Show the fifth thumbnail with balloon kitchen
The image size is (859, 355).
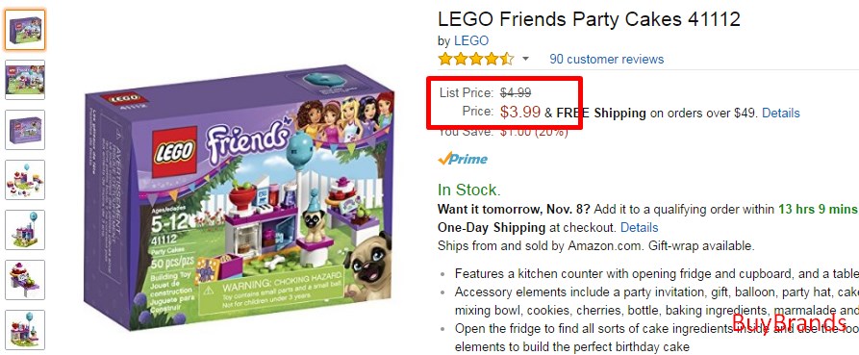(25, 230)
